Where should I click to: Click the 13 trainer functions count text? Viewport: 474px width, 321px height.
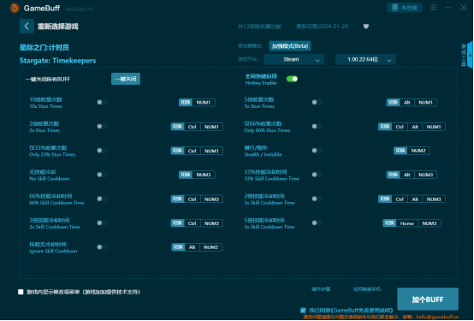(x=259, y=27)
